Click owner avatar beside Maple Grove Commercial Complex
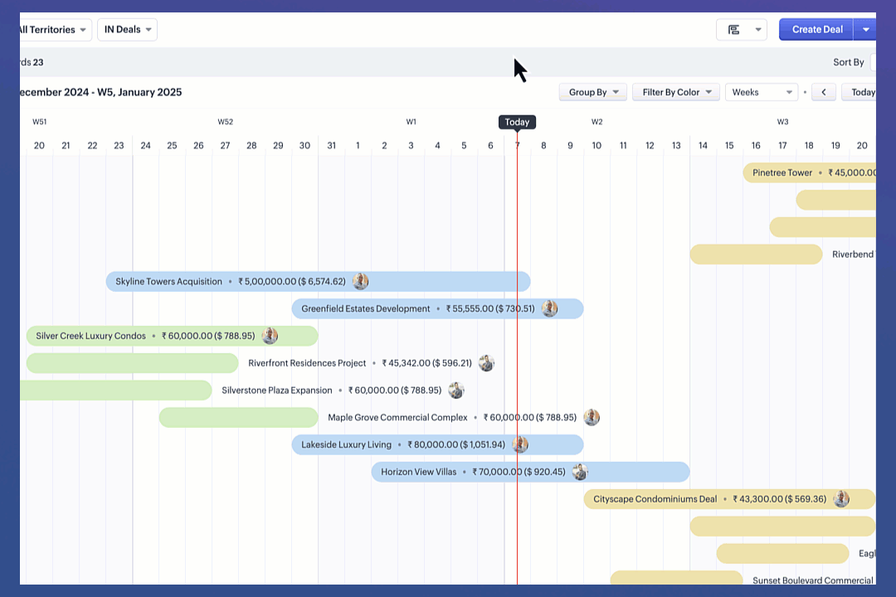Screen dimensions: 896x597 point(591,418)
